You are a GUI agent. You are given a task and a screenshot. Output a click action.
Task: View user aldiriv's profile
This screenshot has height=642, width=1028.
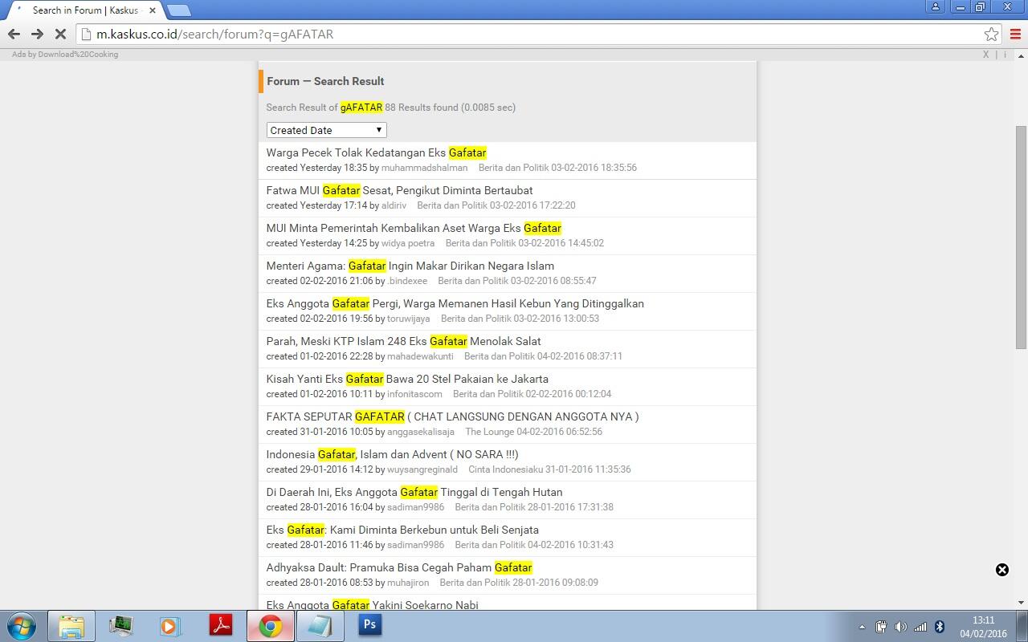point(394,205)
